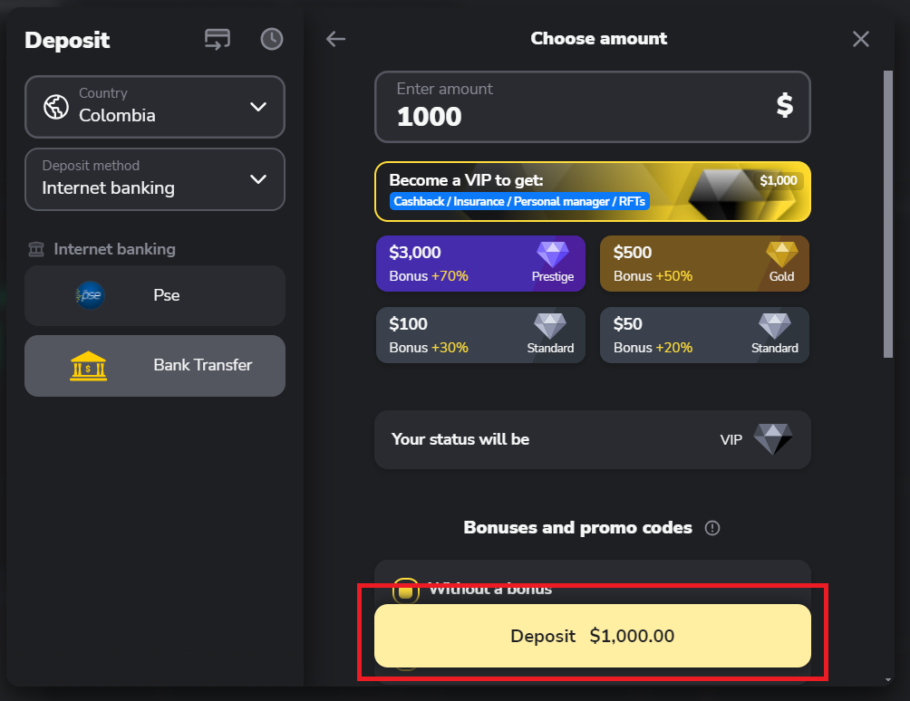Screen dimensions: 910x701
Task: Click the globe icon in Country field
Action: (x=56, y=106)
